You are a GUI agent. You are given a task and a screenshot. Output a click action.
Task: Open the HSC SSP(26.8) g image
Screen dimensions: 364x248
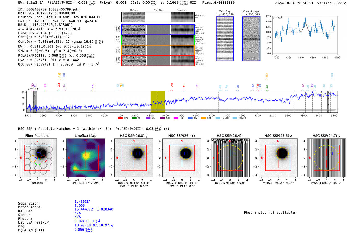[134, 158]
